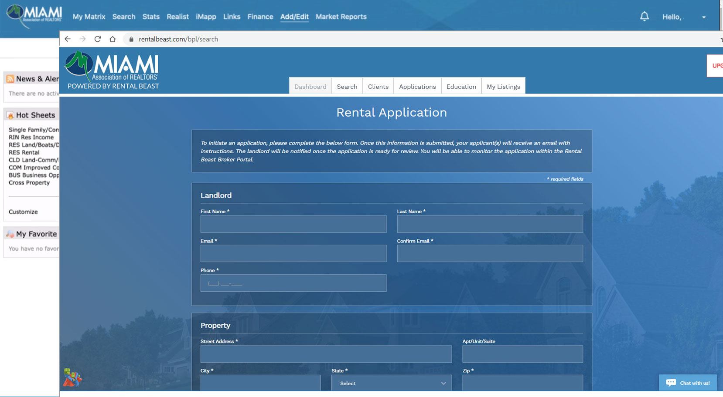Reload the rentalbeast page
Screen dimensions: 723x397
pos(98,39)
